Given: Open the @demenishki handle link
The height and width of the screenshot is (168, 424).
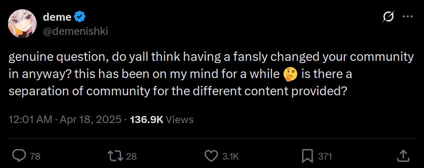Looking at the screenshot, I should [76, 32].
